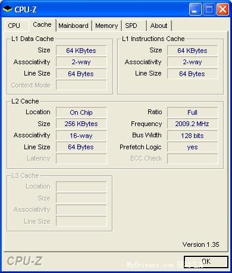Show the About tab
Viewport: 232px width, 273px height.
pyautogui.click(x=159, y=26)
